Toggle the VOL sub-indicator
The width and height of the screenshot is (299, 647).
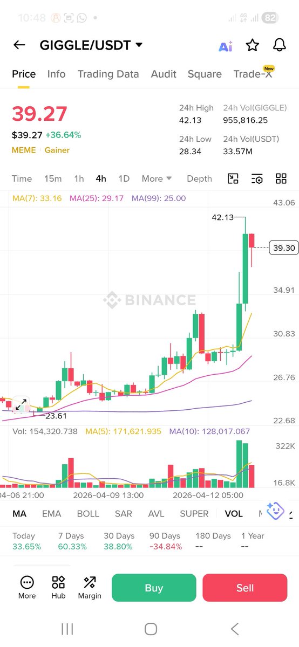click(x=234, y=514)
